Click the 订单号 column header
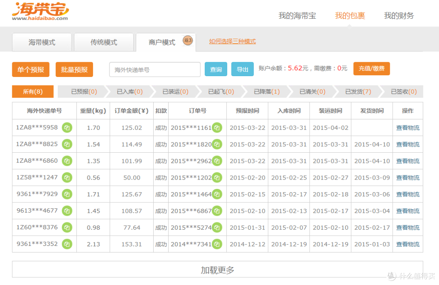 198,111
